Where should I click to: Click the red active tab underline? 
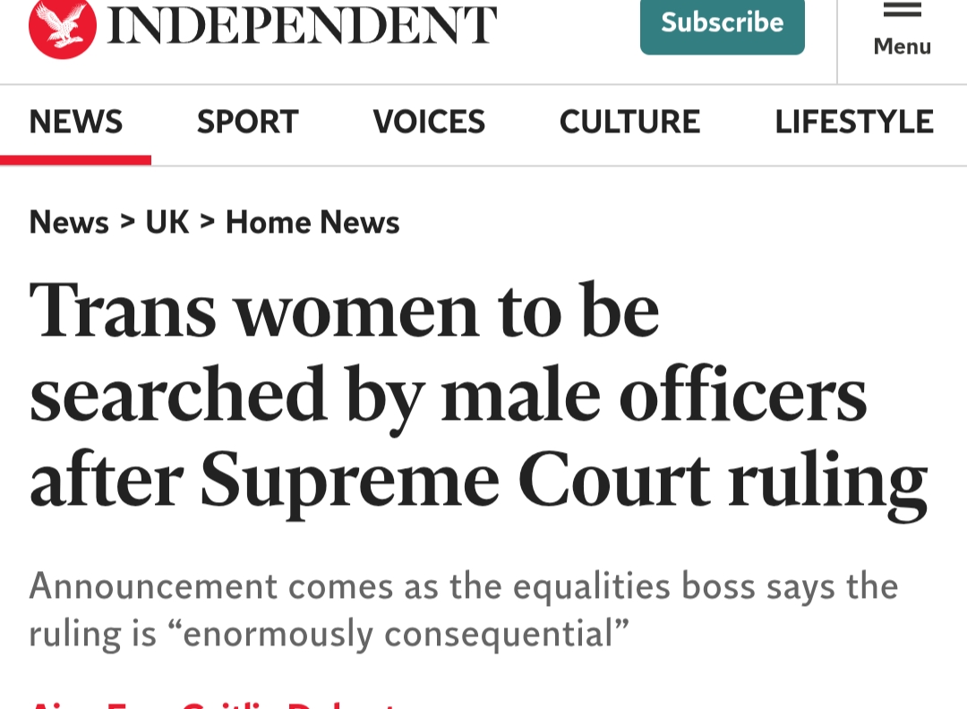point(76,160)
